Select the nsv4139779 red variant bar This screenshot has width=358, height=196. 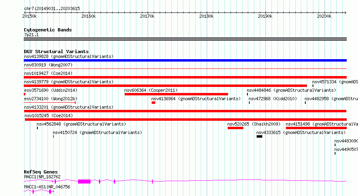pyautogui.click(x=165, y=86)
